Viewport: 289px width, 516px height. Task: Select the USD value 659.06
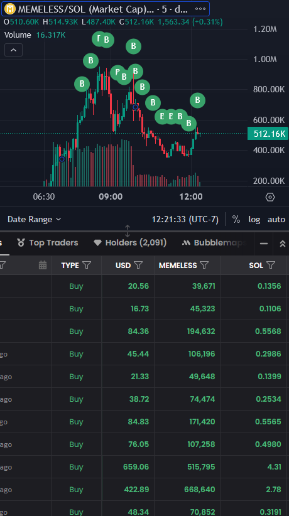point(136,466)
